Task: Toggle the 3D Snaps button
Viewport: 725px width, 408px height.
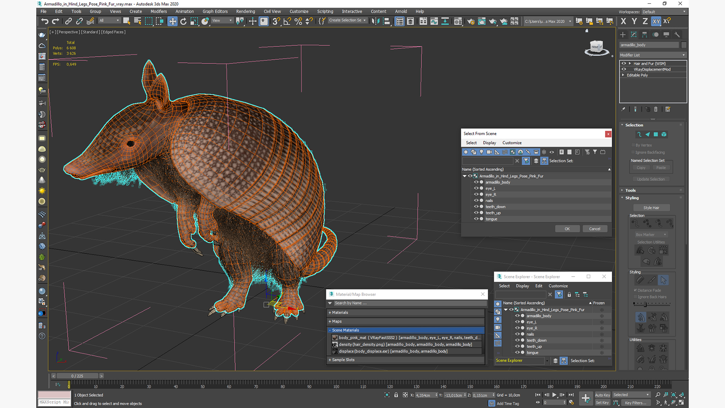Action: (276, 21)
